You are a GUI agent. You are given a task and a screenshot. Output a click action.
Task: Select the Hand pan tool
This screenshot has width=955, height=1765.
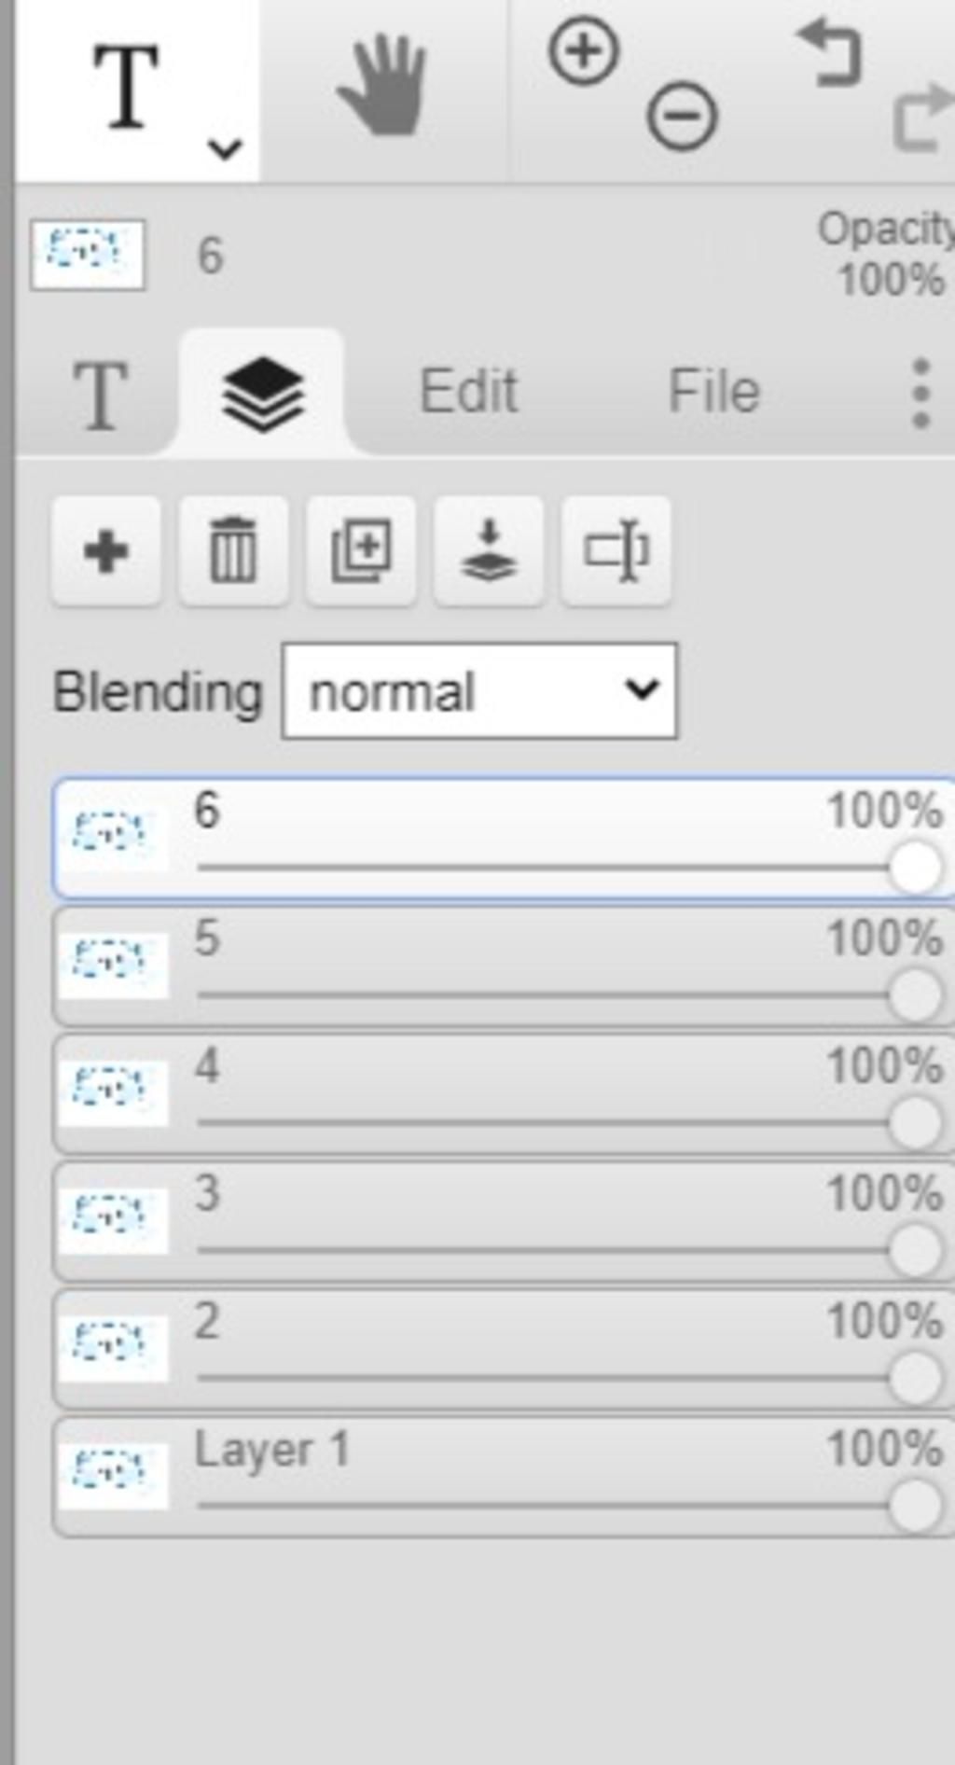point(381,86)
